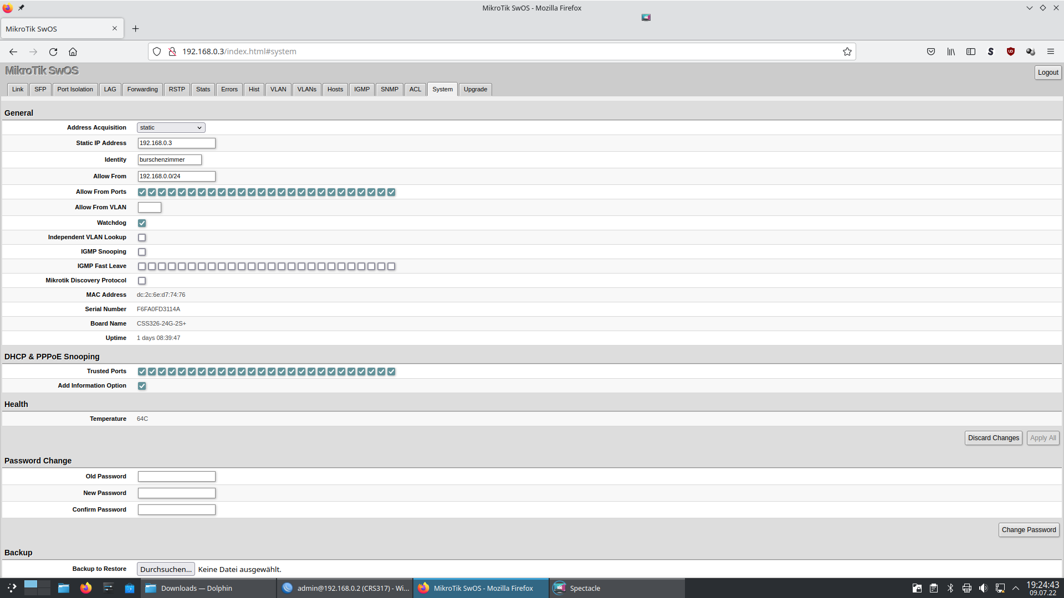Screen dimensions: 1064x598
Task: Open the Pocket save icon
Action: point(931,51)
